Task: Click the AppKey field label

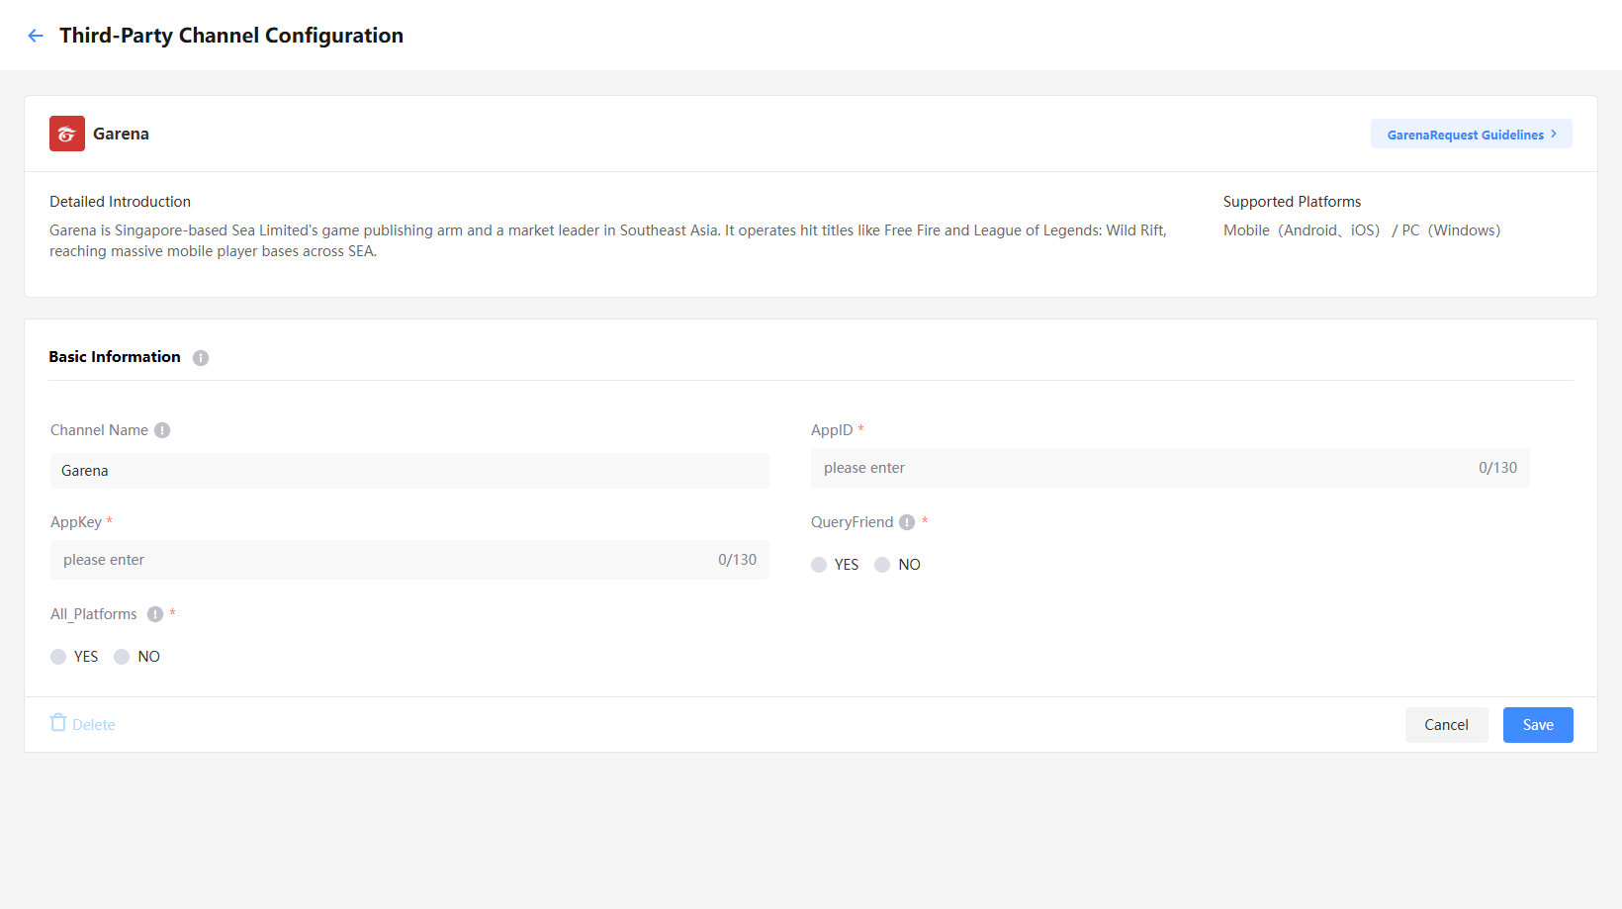Action: coord(76,522)
